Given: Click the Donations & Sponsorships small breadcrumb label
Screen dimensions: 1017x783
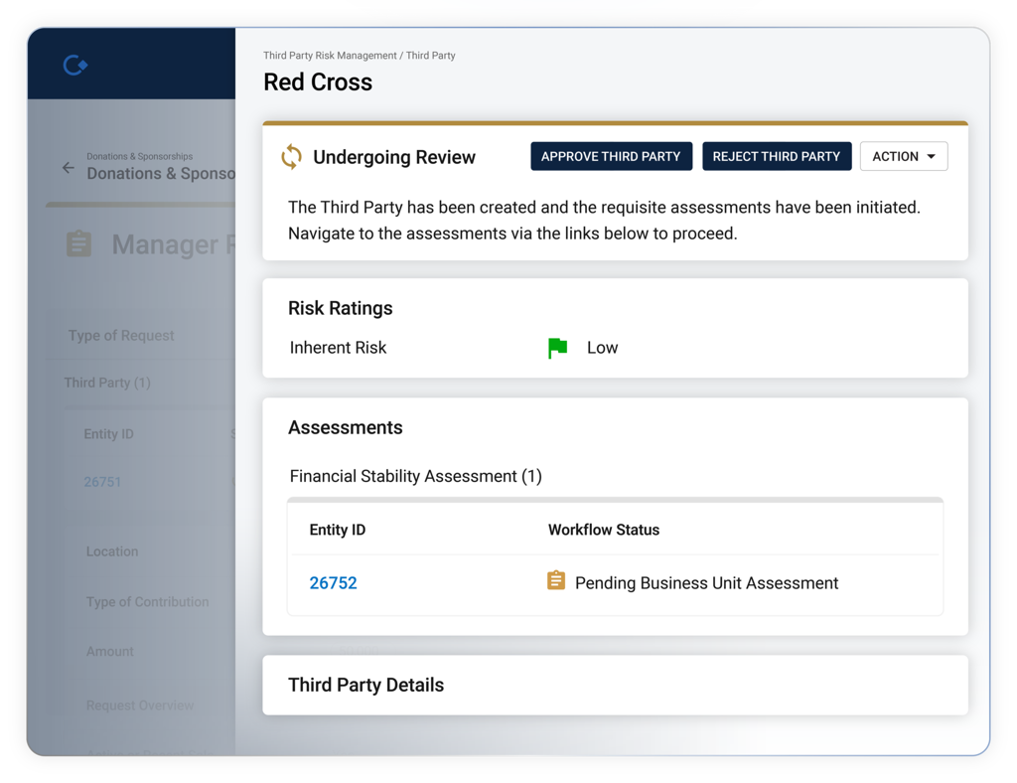Looking at the screenshot, I should pos(139,156).
